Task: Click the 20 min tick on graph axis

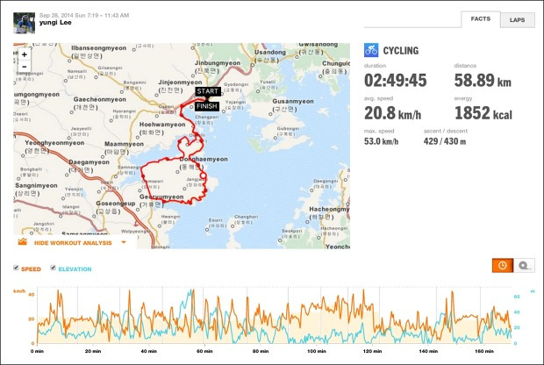Action: 93,351
